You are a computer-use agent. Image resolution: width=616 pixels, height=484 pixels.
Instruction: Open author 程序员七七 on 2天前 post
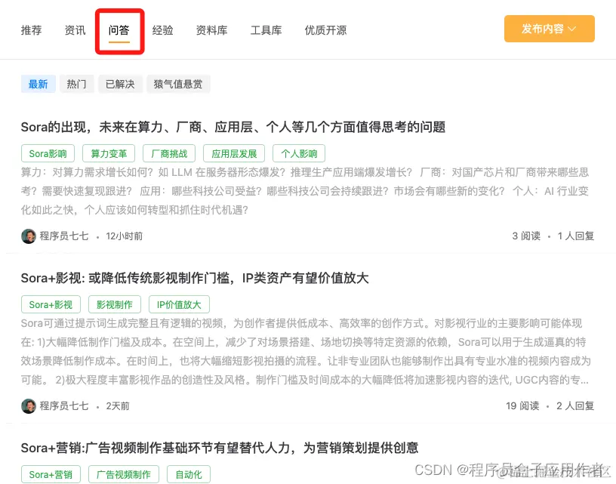tap(63, 405)
